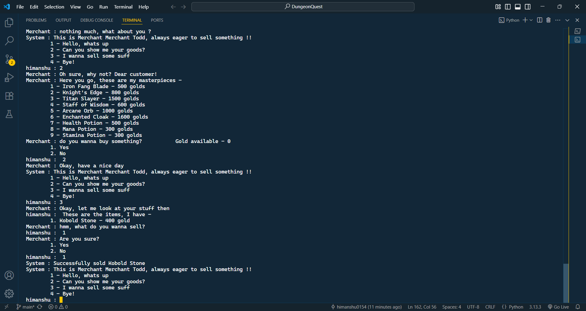586x311 pixels.
Task: Open the Run and Debug view
Action: tap(9, 77)
